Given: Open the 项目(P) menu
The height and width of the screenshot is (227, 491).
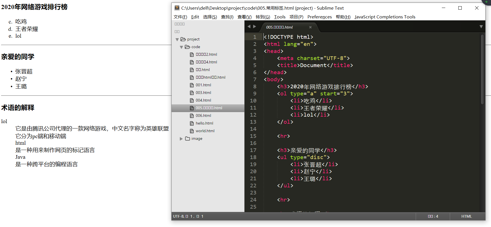Looking at the screenshot, I should pyautogui.click(x=296, y=17).
